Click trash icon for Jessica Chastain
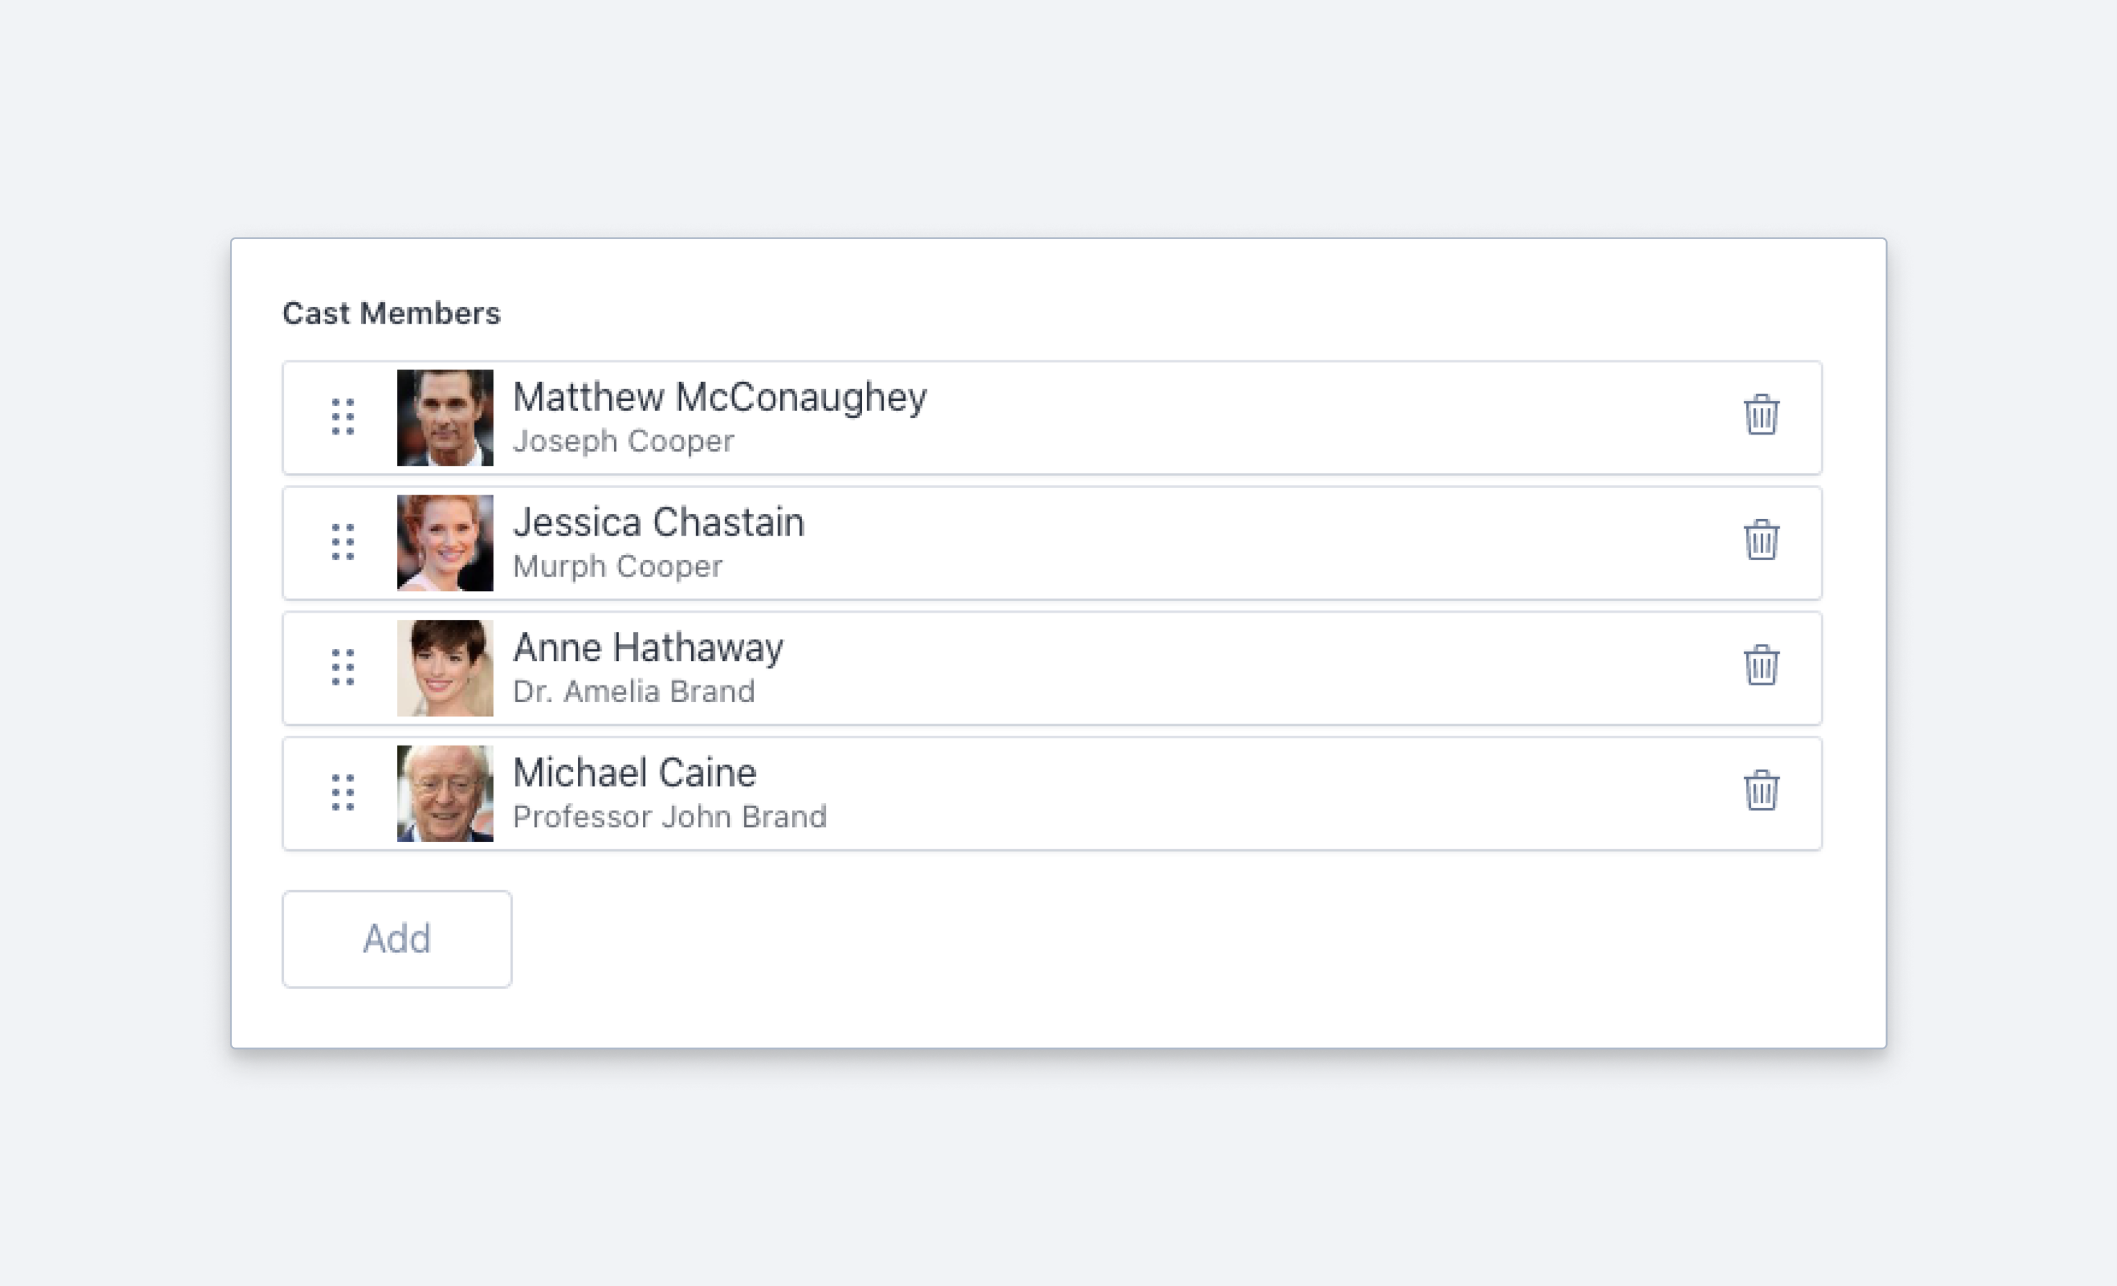2117x1286 pixels. (x=1760, y=540)
